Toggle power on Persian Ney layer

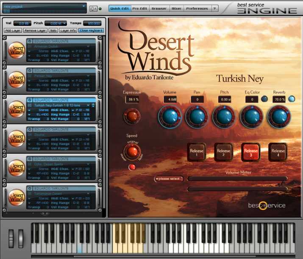coord(30,70)
